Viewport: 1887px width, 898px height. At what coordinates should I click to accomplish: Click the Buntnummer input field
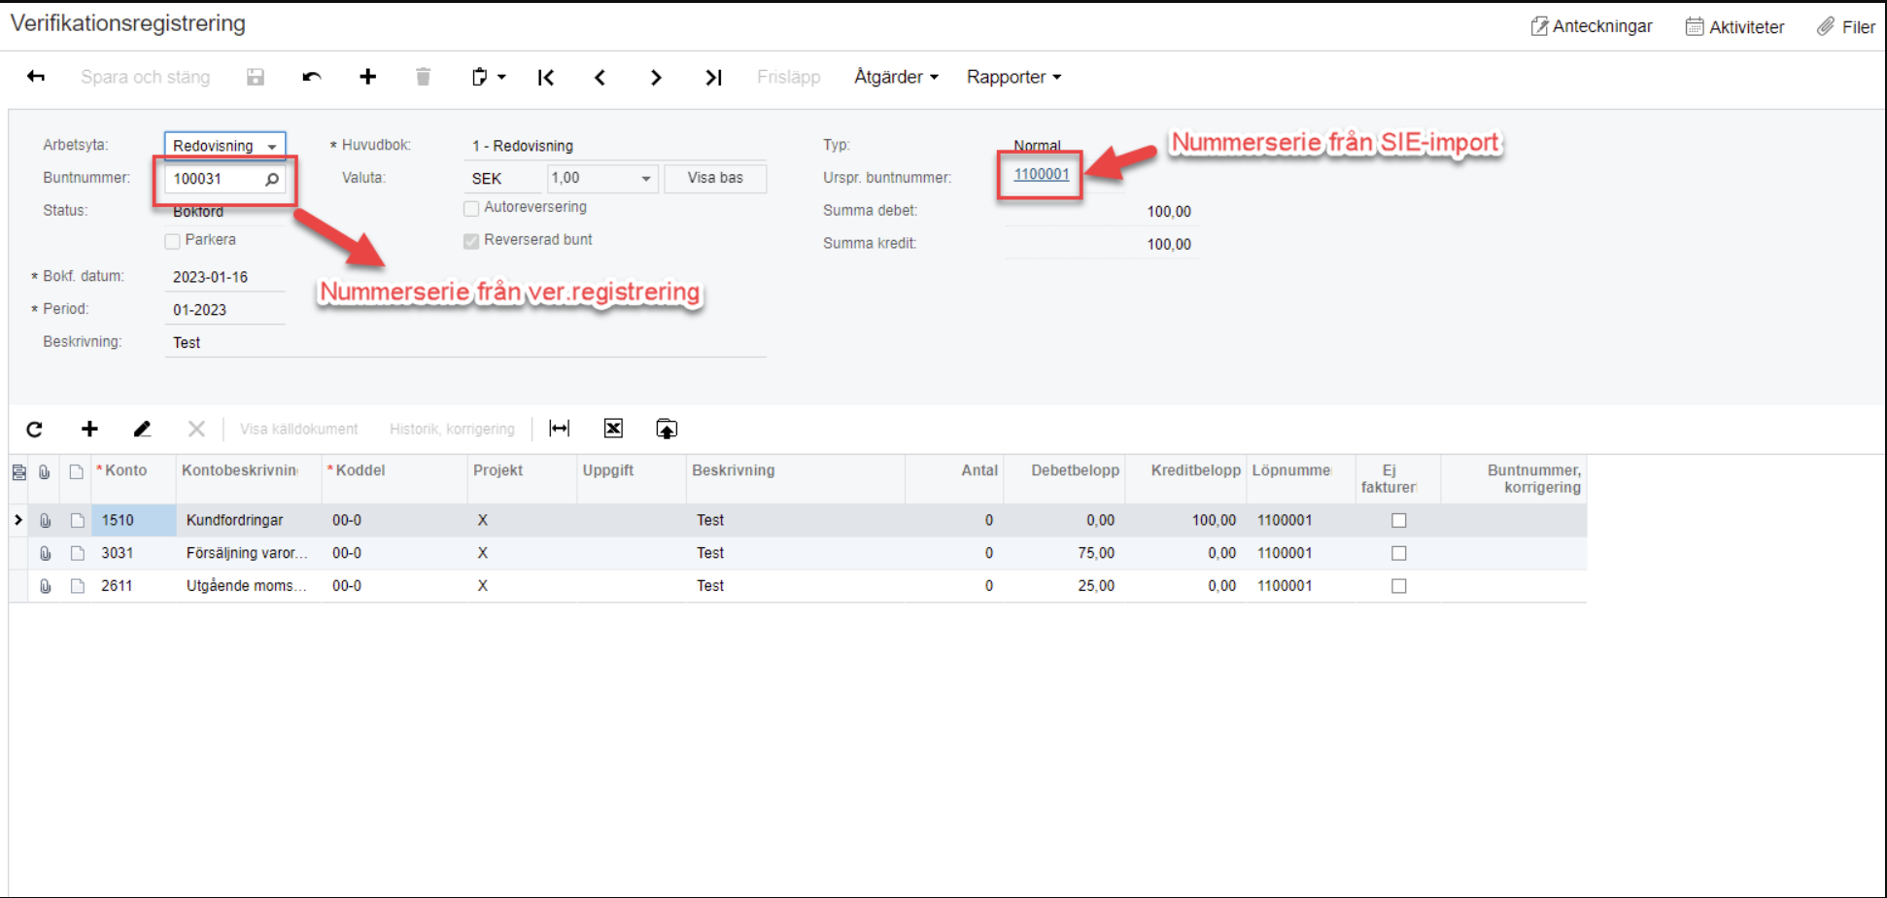[x=214, y=179]
